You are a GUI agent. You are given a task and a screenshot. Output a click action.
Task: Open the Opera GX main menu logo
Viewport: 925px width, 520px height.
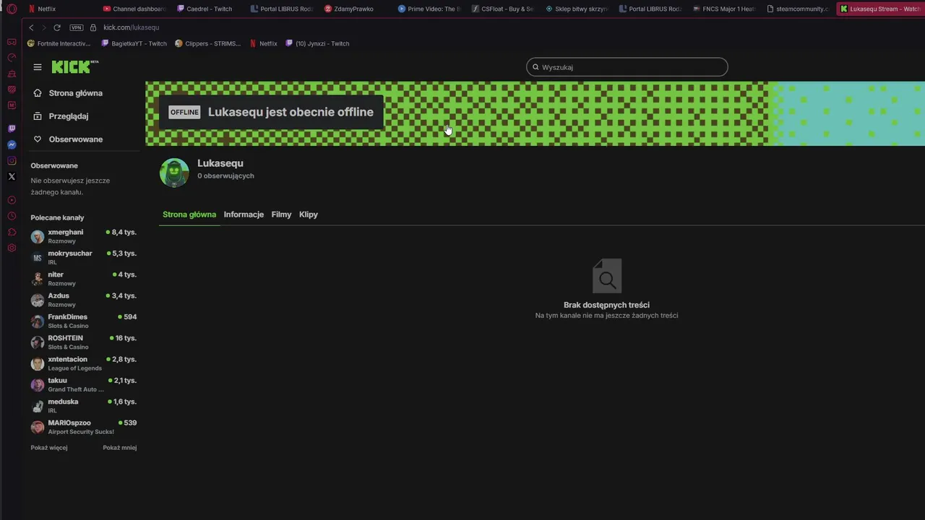12,9
